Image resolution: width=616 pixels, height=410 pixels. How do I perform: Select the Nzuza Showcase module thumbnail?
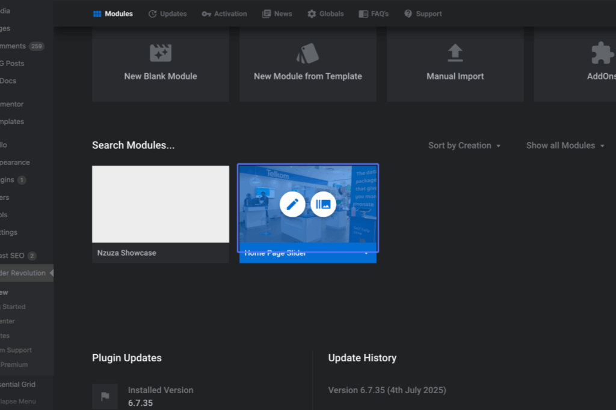(161, 204)
